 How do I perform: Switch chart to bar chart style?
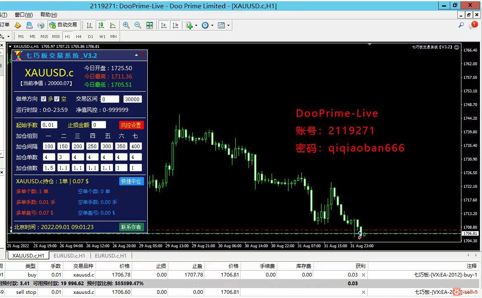tap(90, 25)
